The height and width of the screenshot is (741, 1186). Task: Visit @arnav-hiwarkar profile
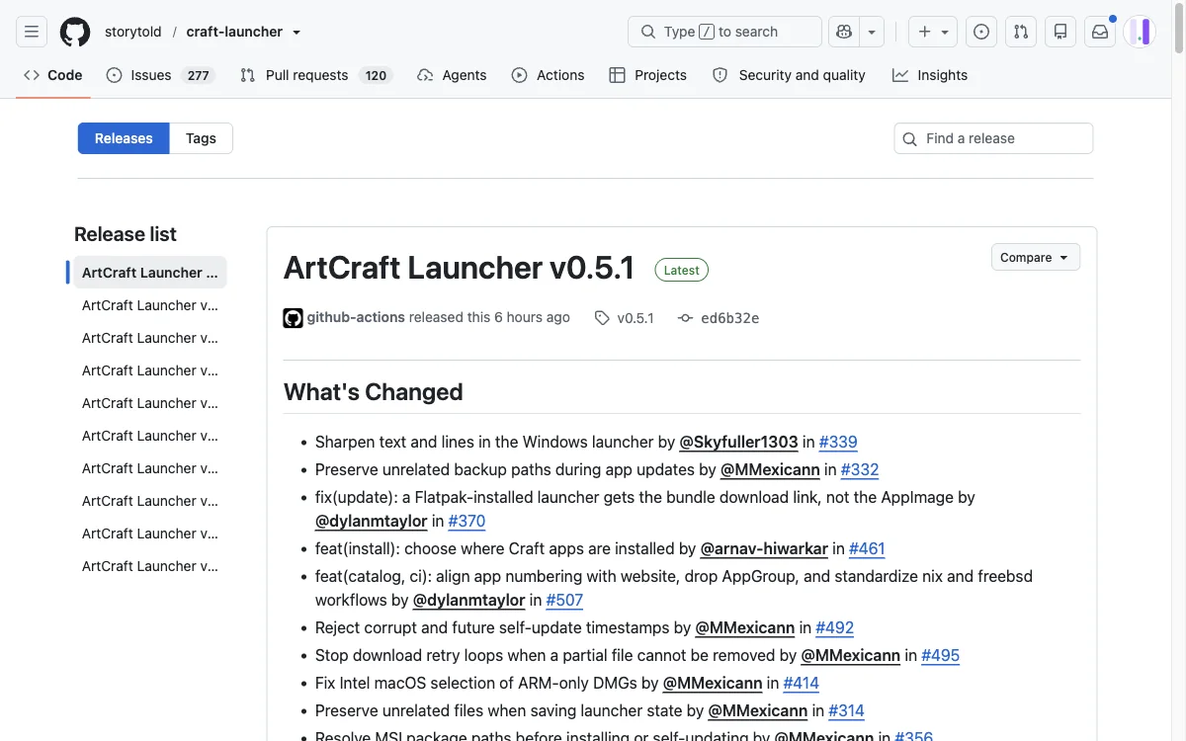764,548
